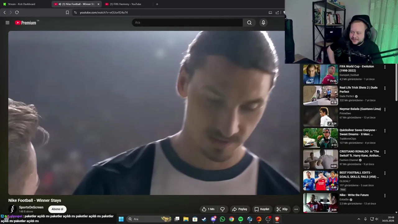
Task: Open the Windows Start menu
Action: (x=121, y=219)
